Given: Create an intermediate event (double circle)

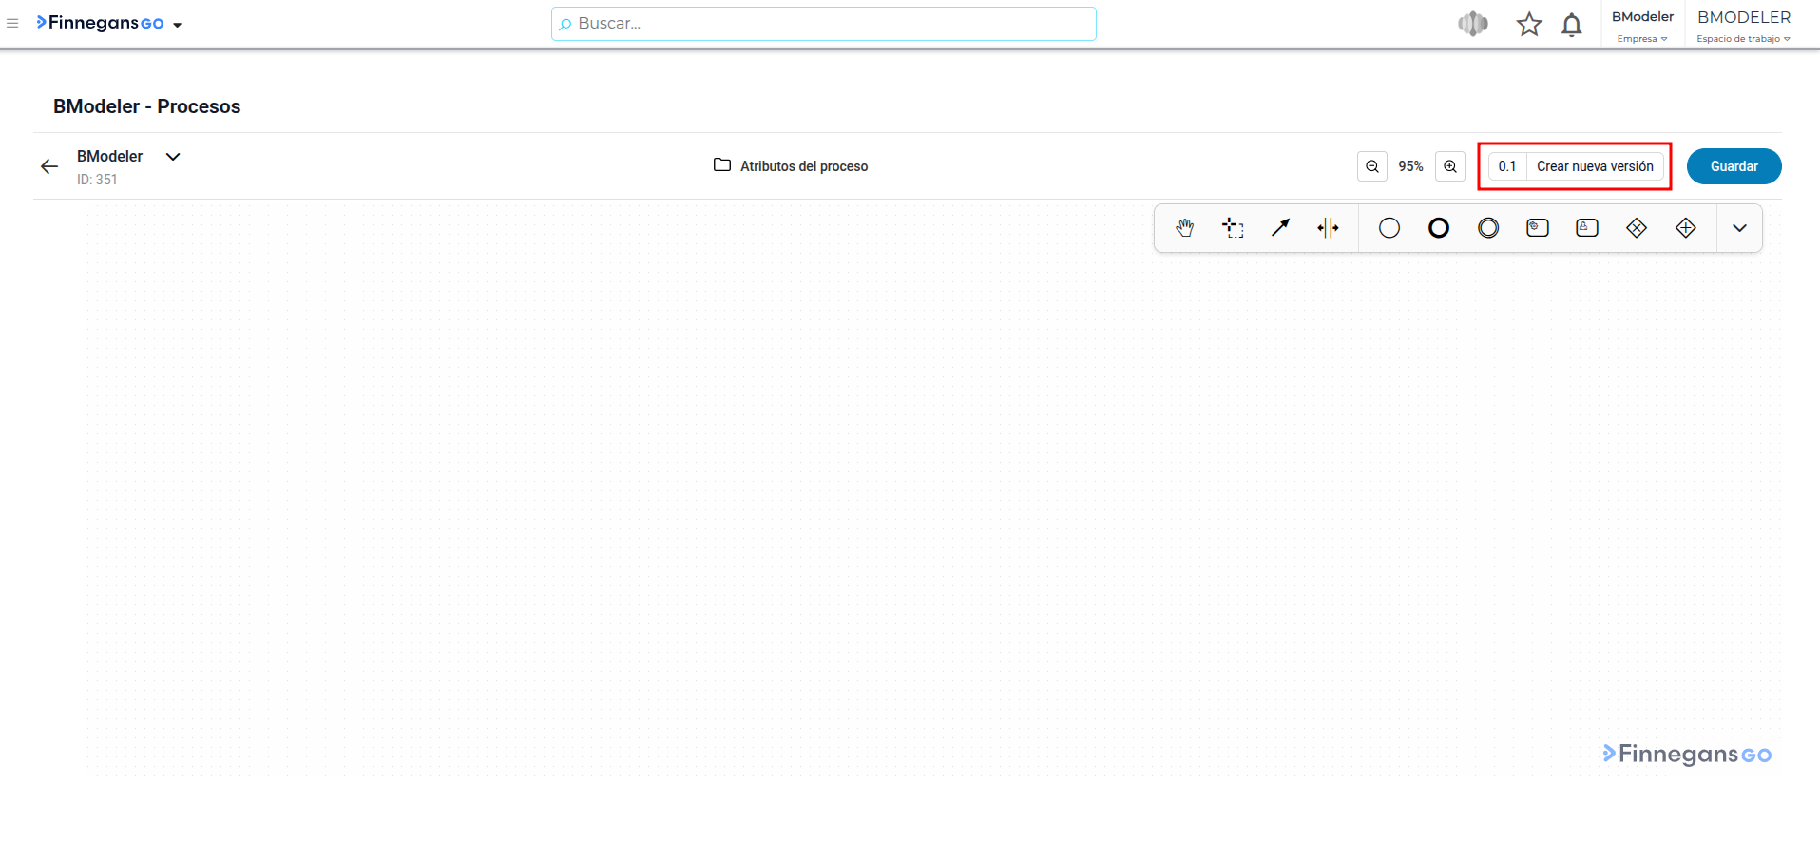Looking at the screenshot, I should [x=1488, y=228].
